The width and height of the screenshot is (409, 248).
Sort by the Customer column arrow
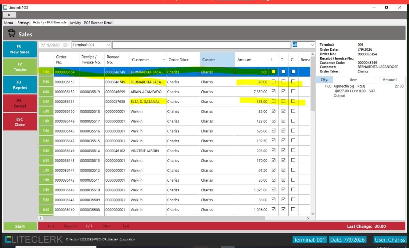coord(164,60)
